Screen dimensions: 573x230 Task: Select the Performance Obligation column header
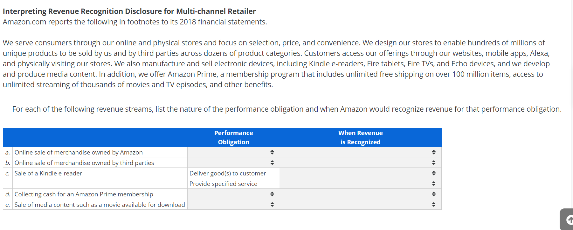point(233,137)
